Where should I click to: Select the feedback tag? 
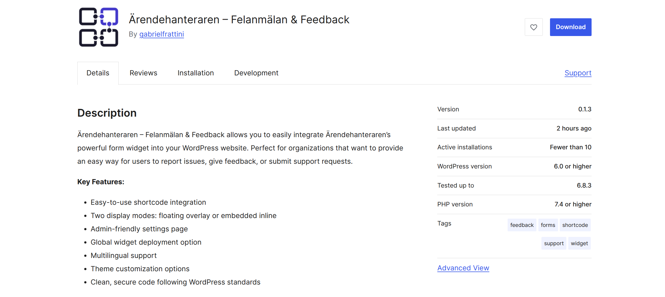coord(522,225)
